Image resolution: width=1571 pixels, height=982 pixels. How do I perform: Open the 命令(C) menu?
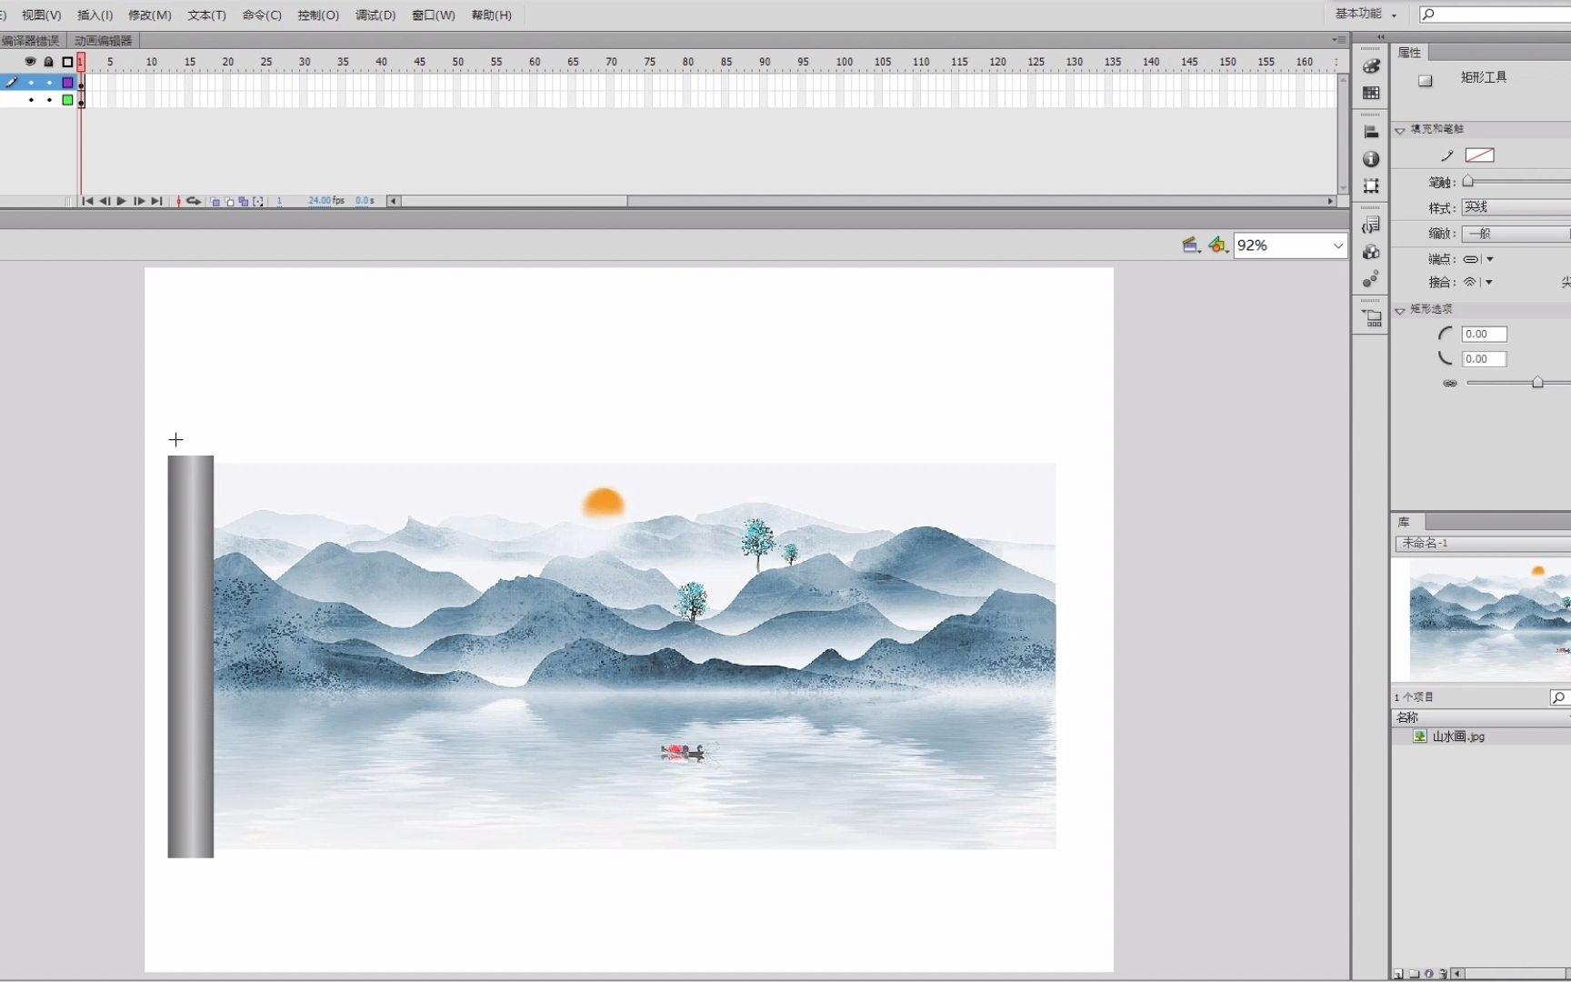tap(262, 15)
